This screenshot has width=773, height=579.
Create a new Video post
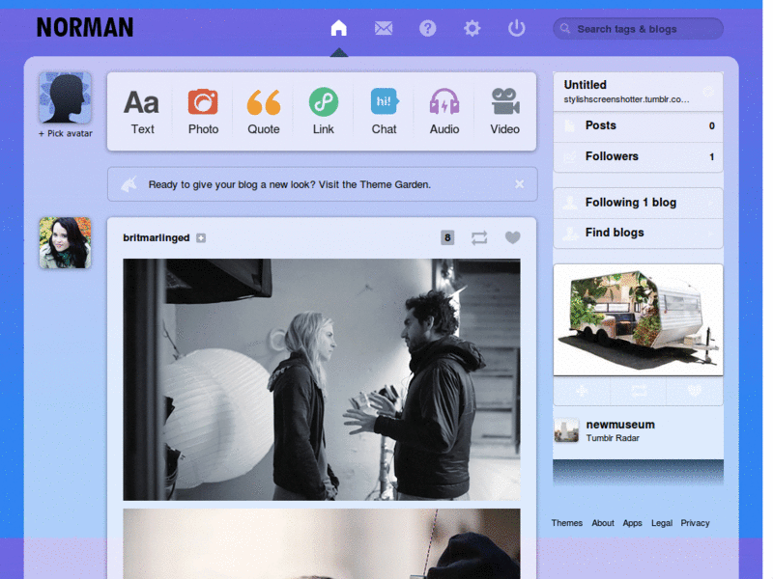(504, 112)
